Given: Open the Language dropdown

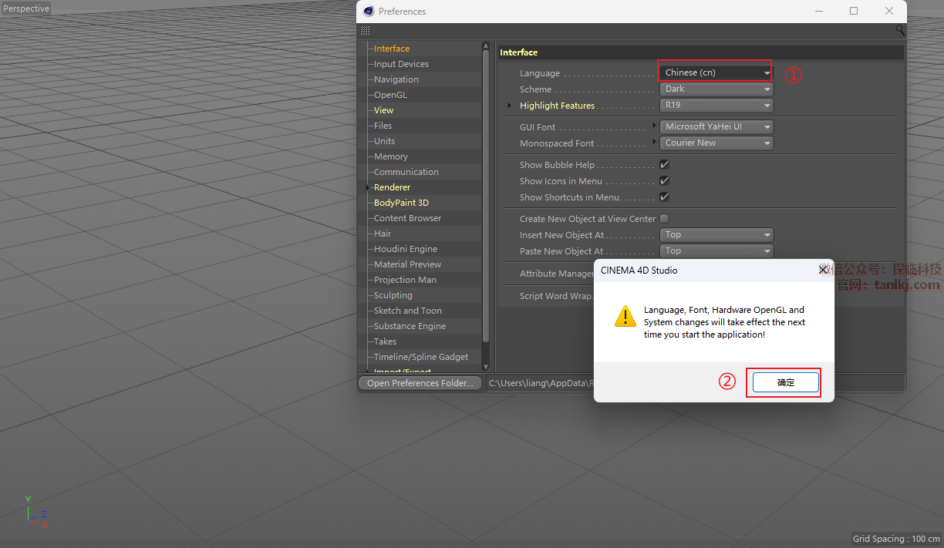Looking at the screenshot, I should click(716, 72).
